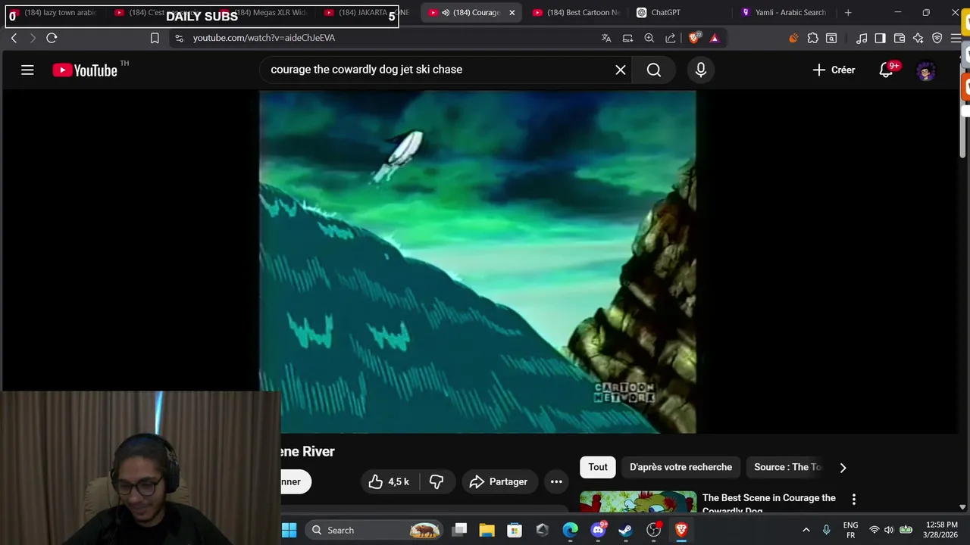Show more filter chips with right chevron
Image resolution: width=970 pixels, height=545 pixels.
click(x=843, y=468)
